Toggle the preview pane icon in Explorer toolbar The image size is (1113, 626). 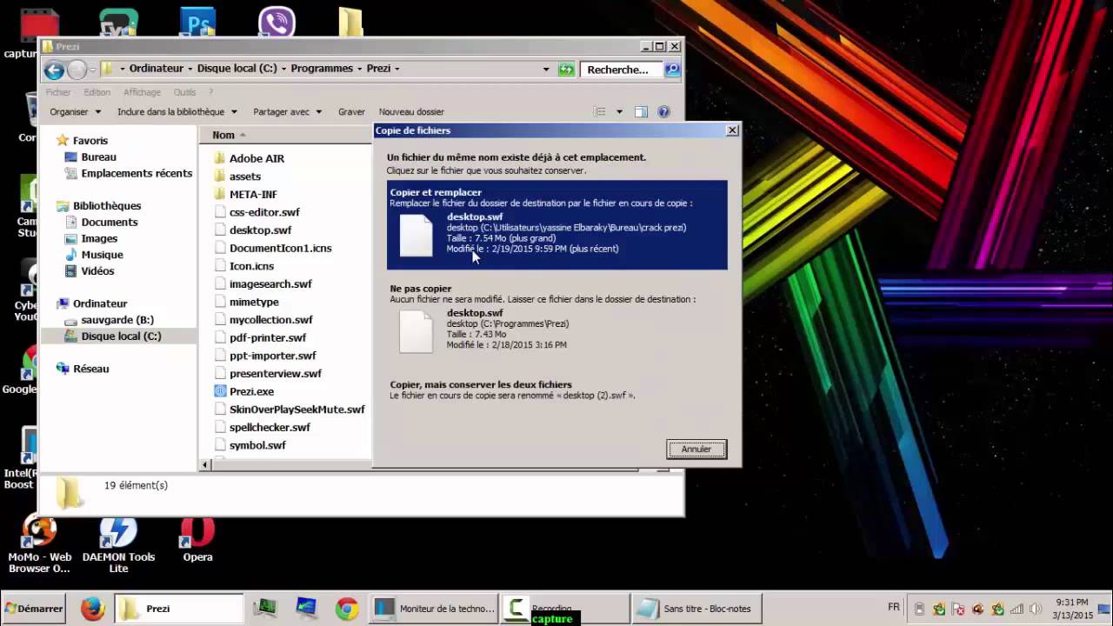pos(641,112)
